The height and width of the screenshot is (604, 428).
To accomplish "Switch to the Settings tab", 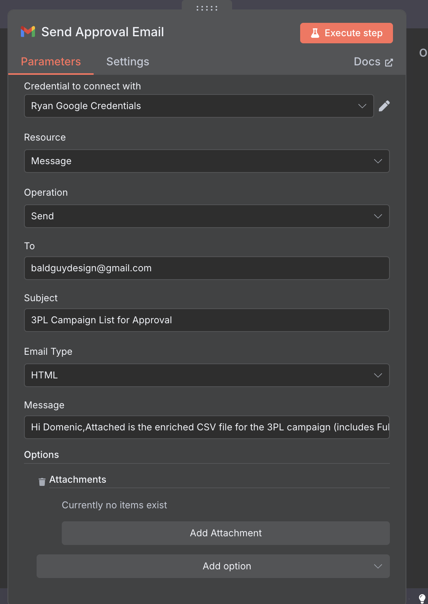I will (x=128, y=62).
